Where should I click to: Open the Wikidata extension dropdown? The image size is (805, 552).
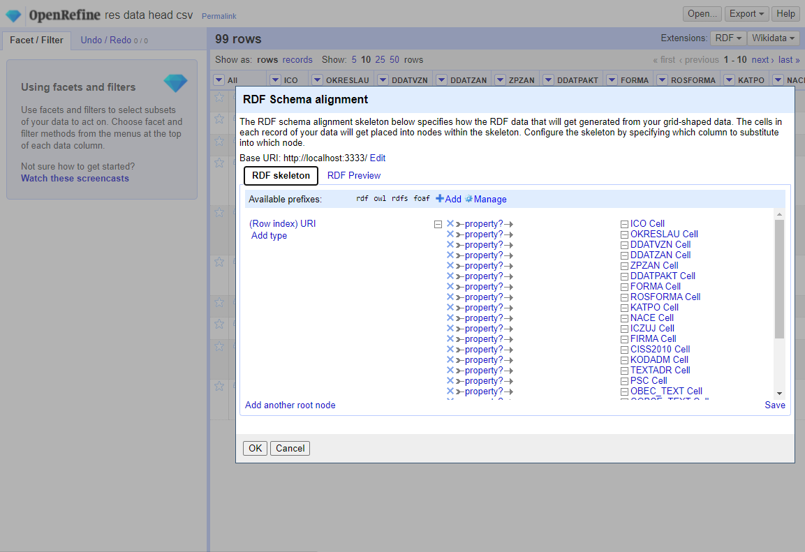coord(773,38)
